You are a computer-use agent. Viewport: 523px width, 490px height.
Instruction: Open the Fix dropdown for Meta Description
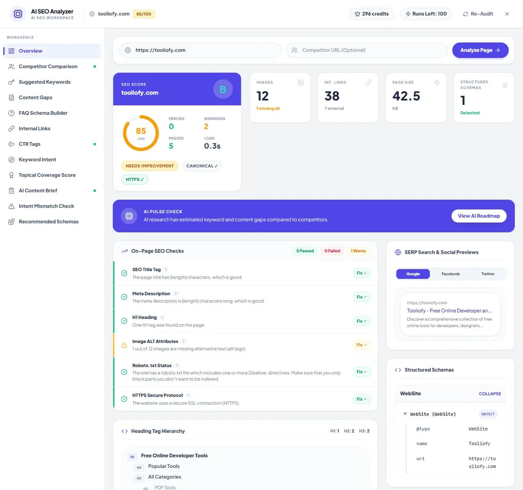coord(362,297)
